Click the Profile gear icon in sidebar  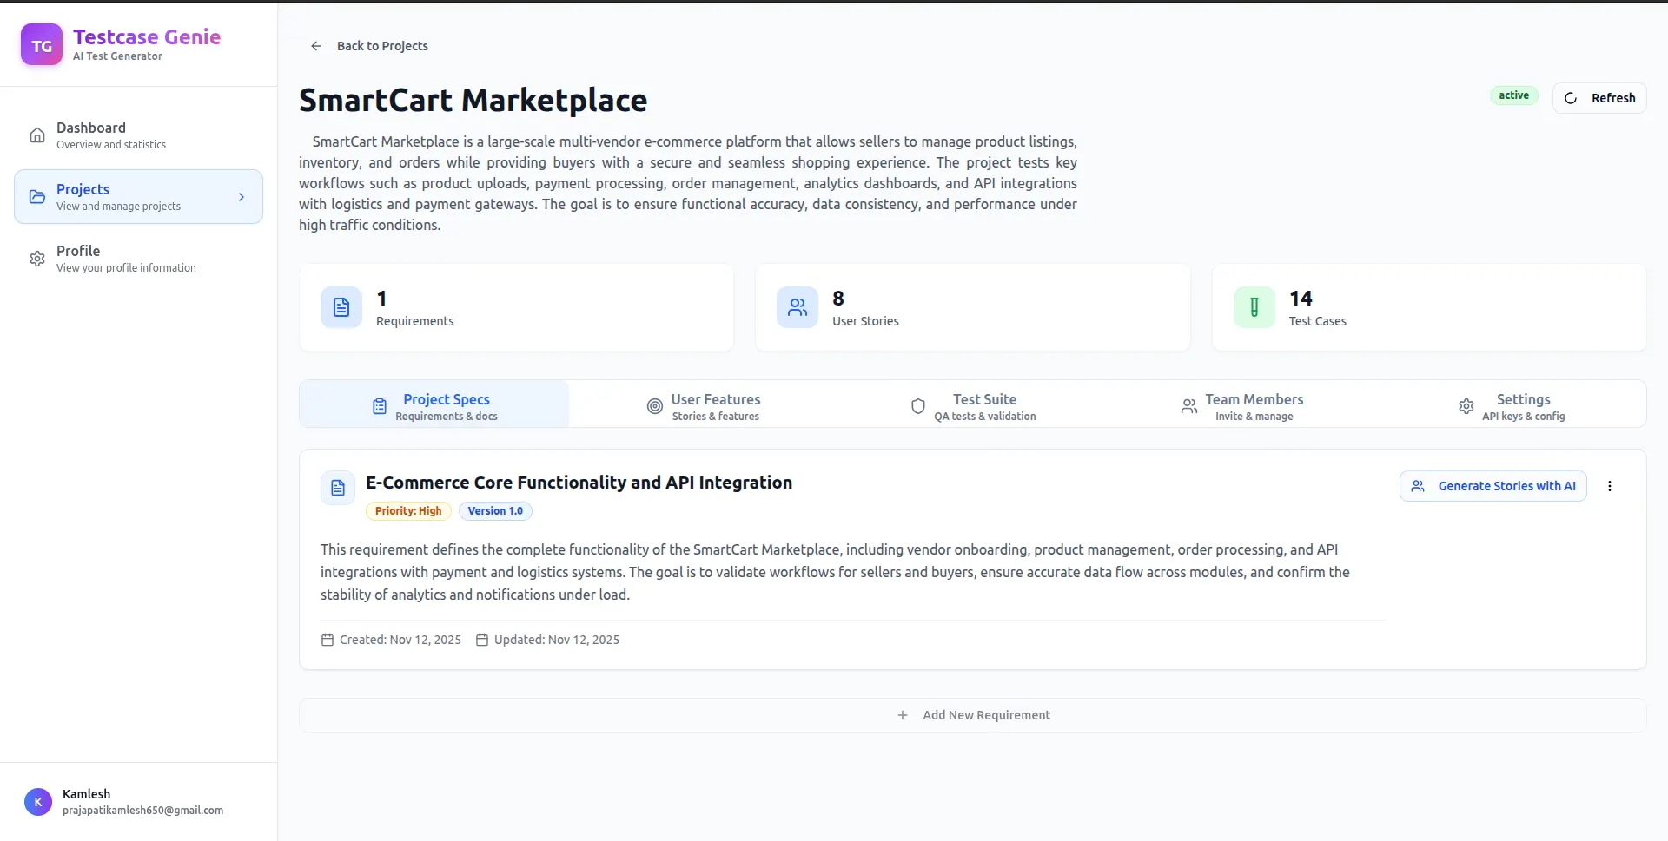(37, 259)
